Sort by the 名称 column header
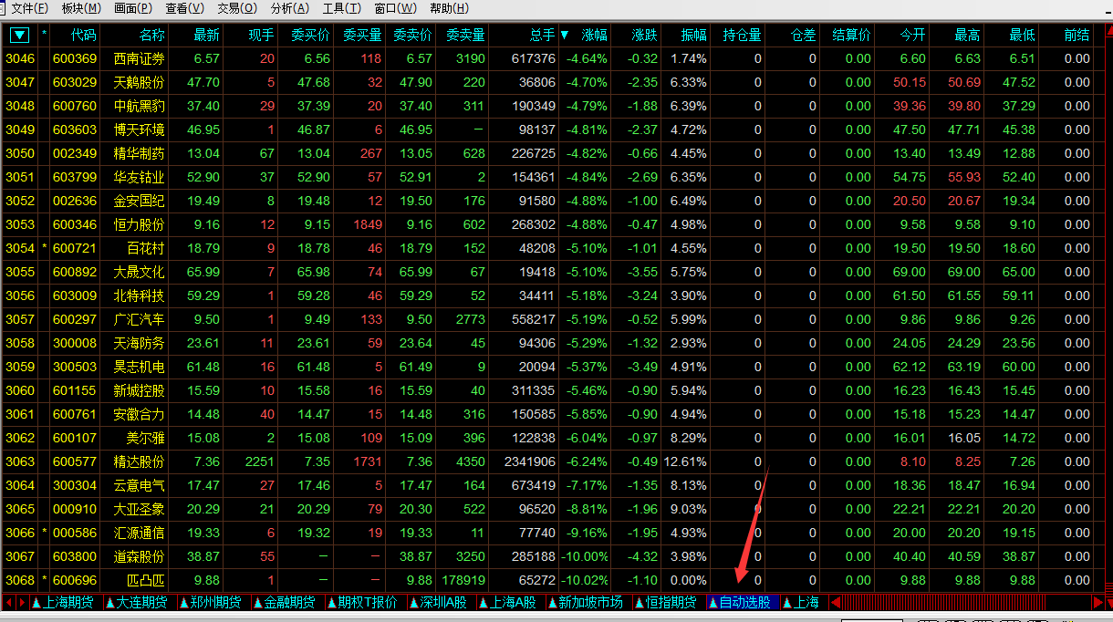This screenshot has height=622, width=1113. point(152,35)
